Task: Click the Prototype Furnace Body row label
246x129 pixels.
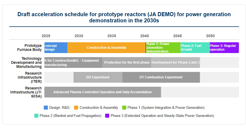Action: 29,48
